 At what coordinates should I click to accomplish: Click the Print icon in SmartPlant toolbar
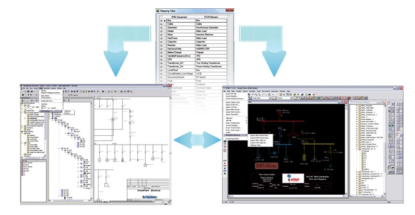point(32,91)
